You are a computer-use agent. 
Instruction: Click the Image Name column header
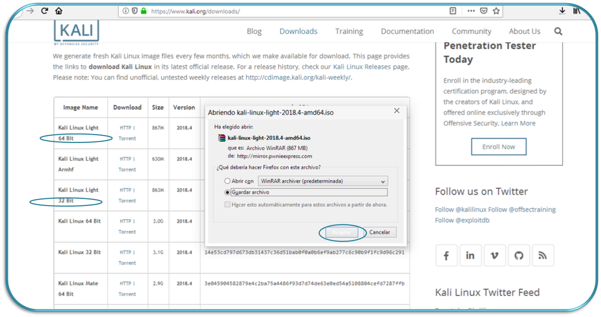[x=80, y=107]
